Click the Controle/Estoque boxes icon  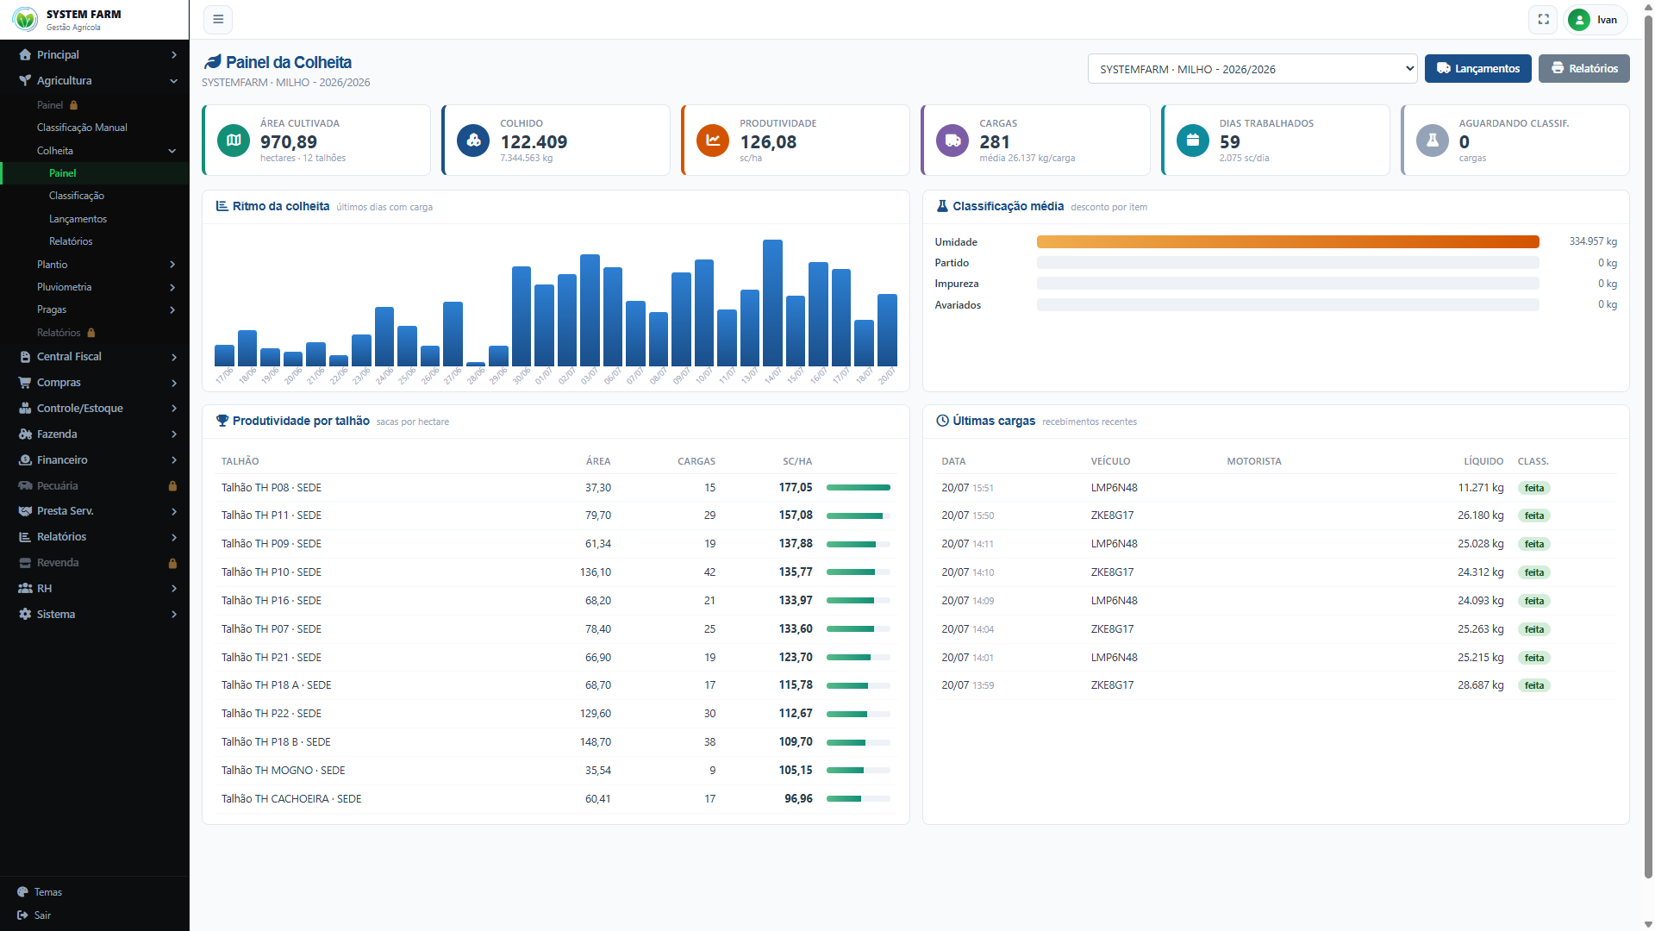(x=25, y=409)
